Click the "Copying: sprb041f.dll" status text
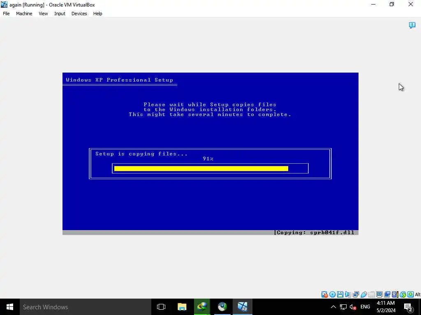Image resolution: width=421 pixels, height=315 pixels. [315, 233]
